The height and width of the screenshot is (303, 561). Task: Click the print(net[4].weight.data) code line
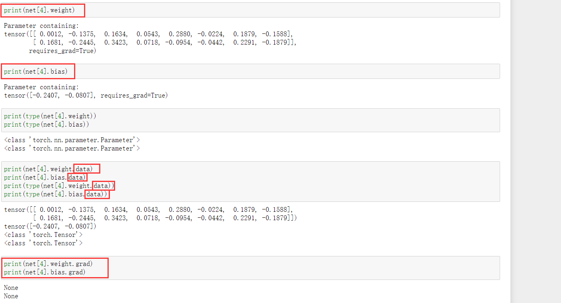tap(48, 169)
